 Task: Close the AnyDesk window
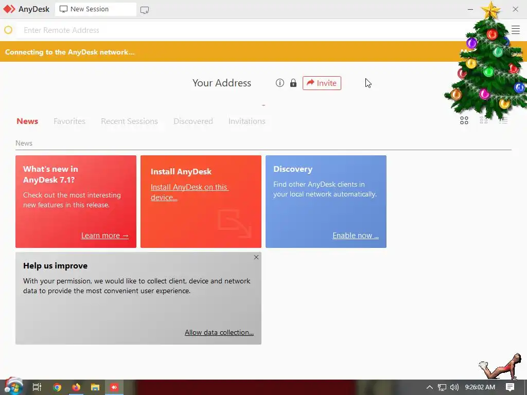point(515,9)
